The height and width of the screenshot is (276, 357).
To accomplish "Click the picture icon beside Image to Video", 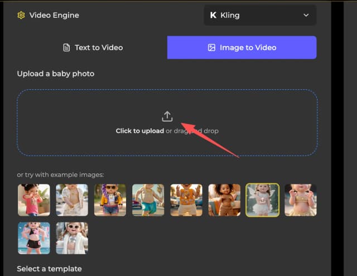I will click(211, 48).
